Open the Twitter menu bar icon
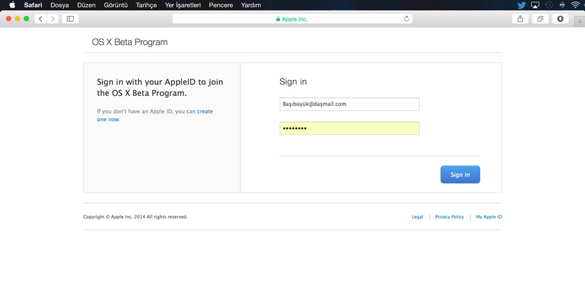This screenshot has height=286, width=585. 522,5
